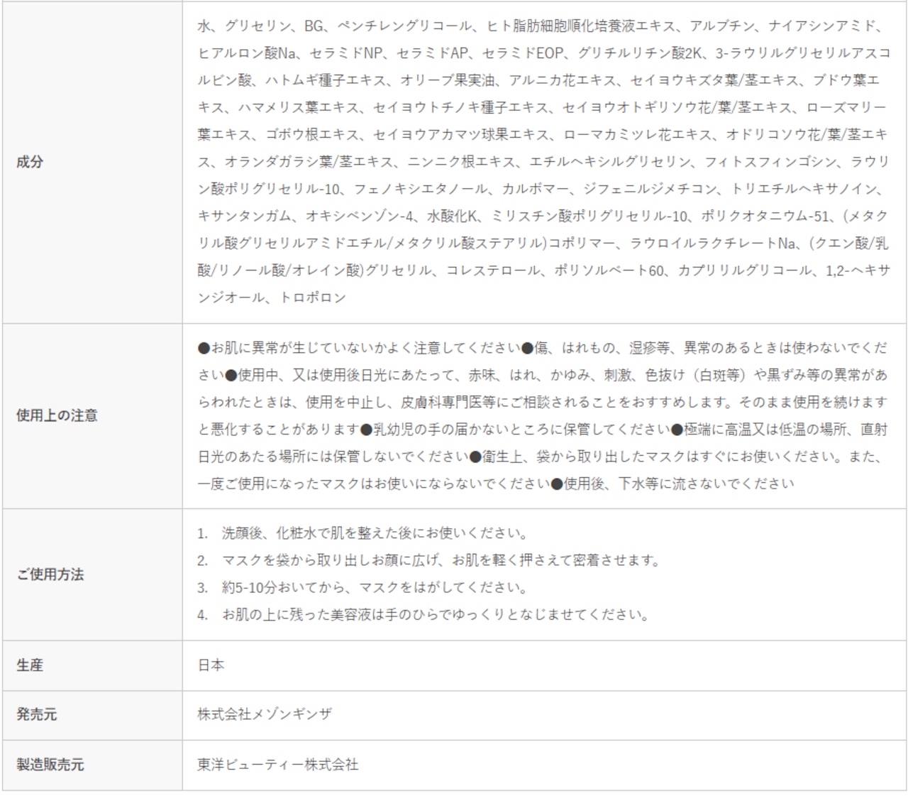The image size is (908, 796).
Task: Click the ingredients line starting ヒアルロン酸Na
Action: coord(543,53)
